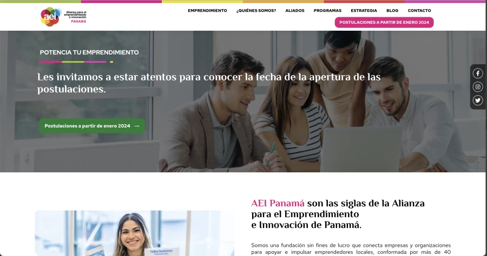487x256 pixels.
Task: Click the Panamá text under the logo
Action: click(x=78, y=22)
